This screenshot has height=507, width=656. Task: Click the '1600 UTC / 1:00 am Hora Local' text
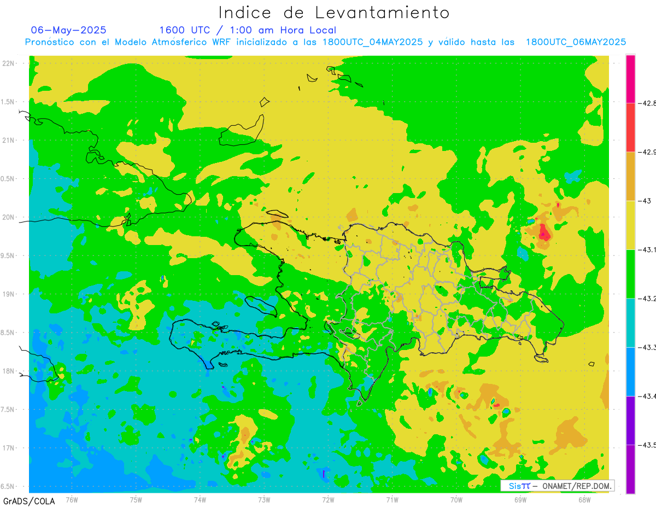248,30
